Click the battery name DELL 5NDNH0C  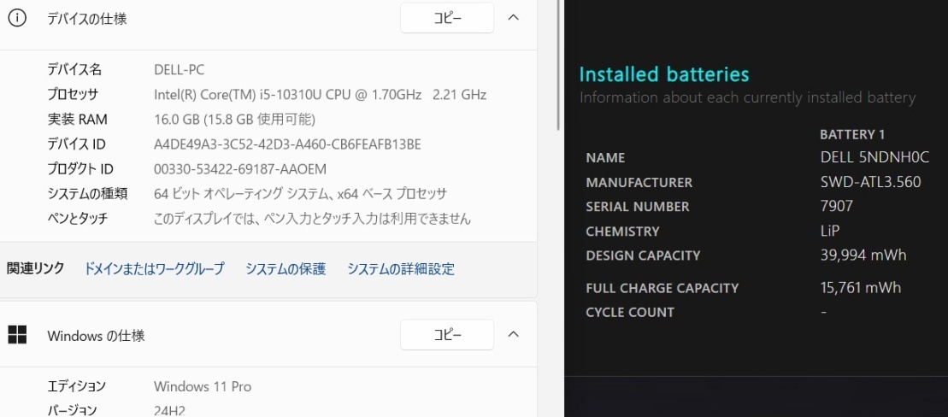[874, 157]
